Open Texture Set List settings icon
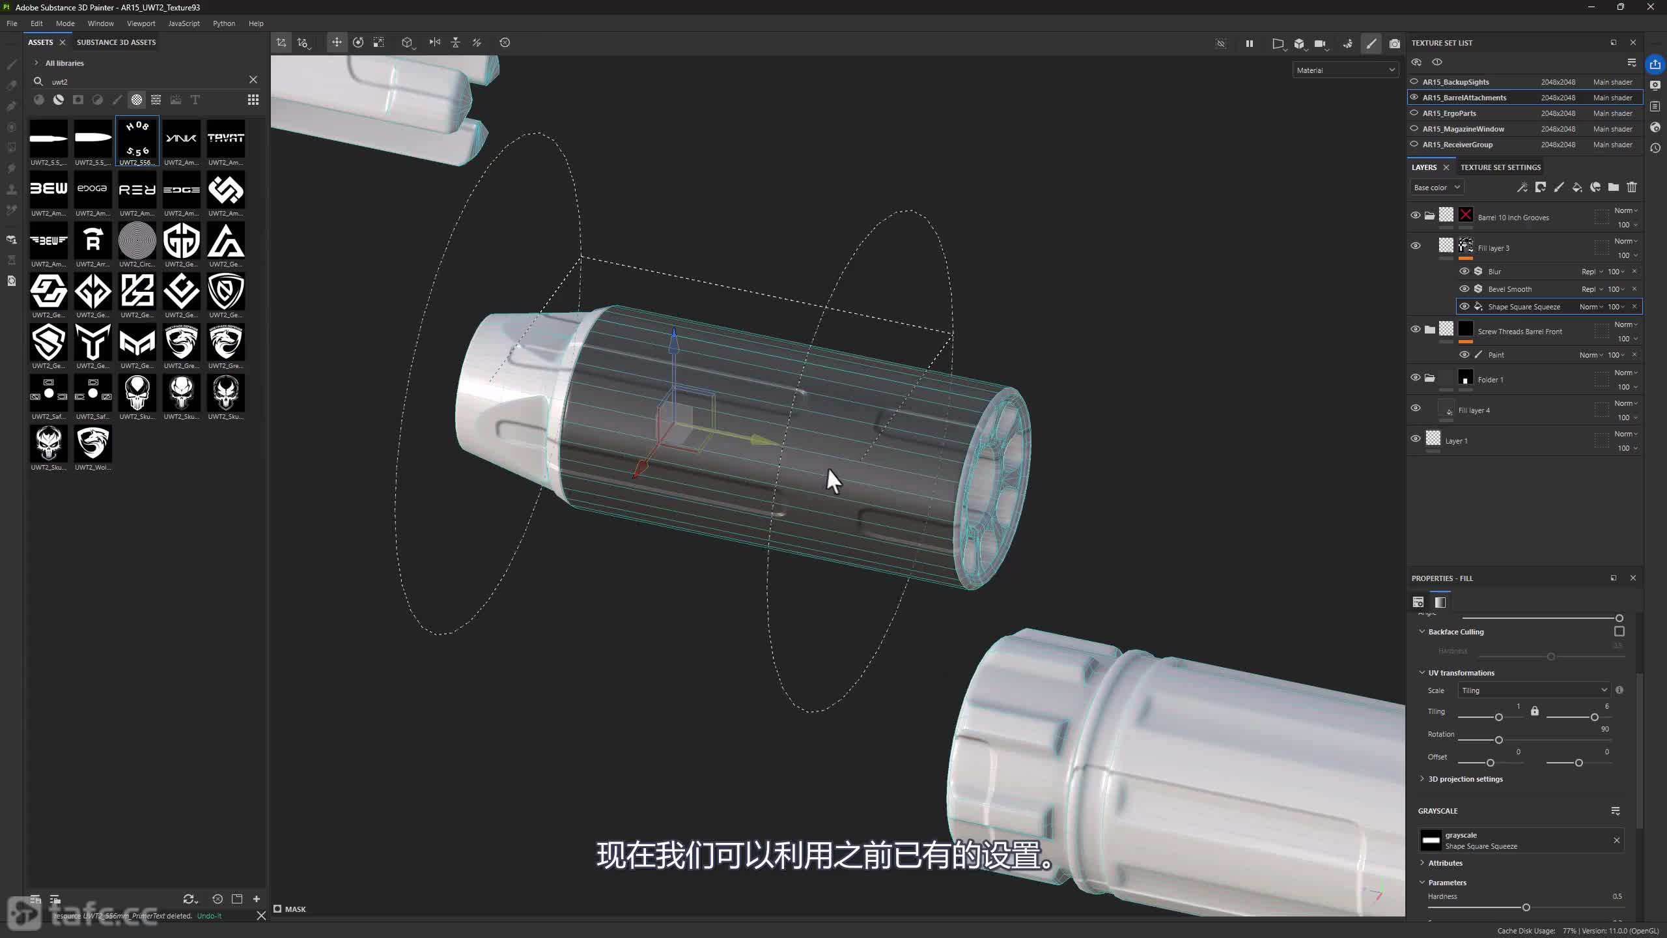This screenshot has height=938, width=1667. (1632, 63)
